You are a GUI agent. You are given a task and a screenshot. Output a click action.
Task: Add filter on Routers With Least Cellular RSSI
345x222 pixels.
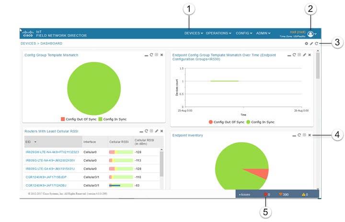(151, 131)
